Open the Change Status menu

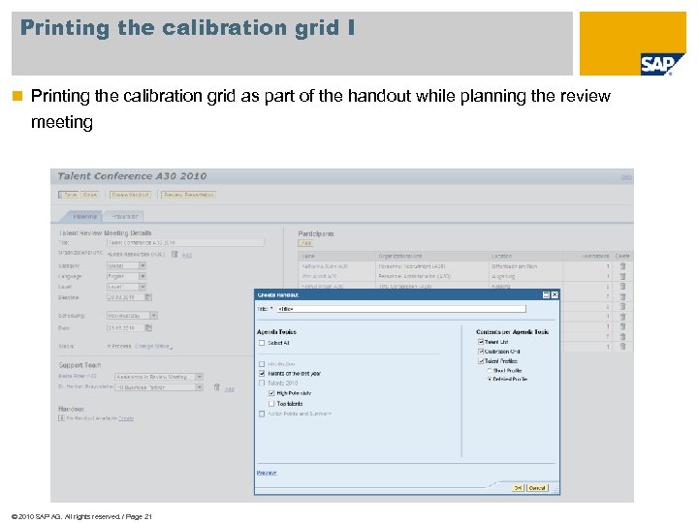(x=153, y=346)
